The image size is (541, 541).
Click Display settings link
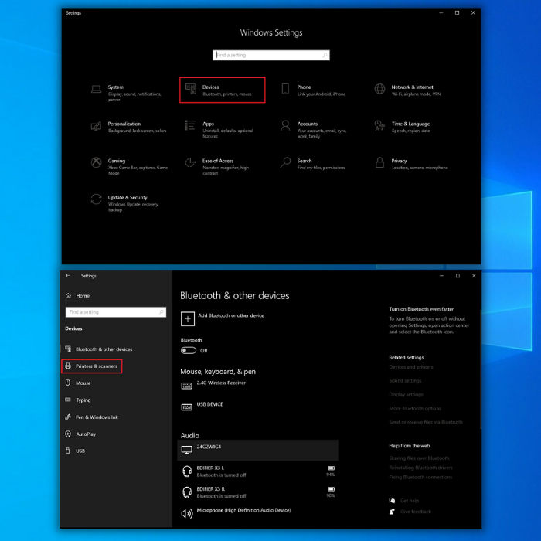(x=406, y=394)
